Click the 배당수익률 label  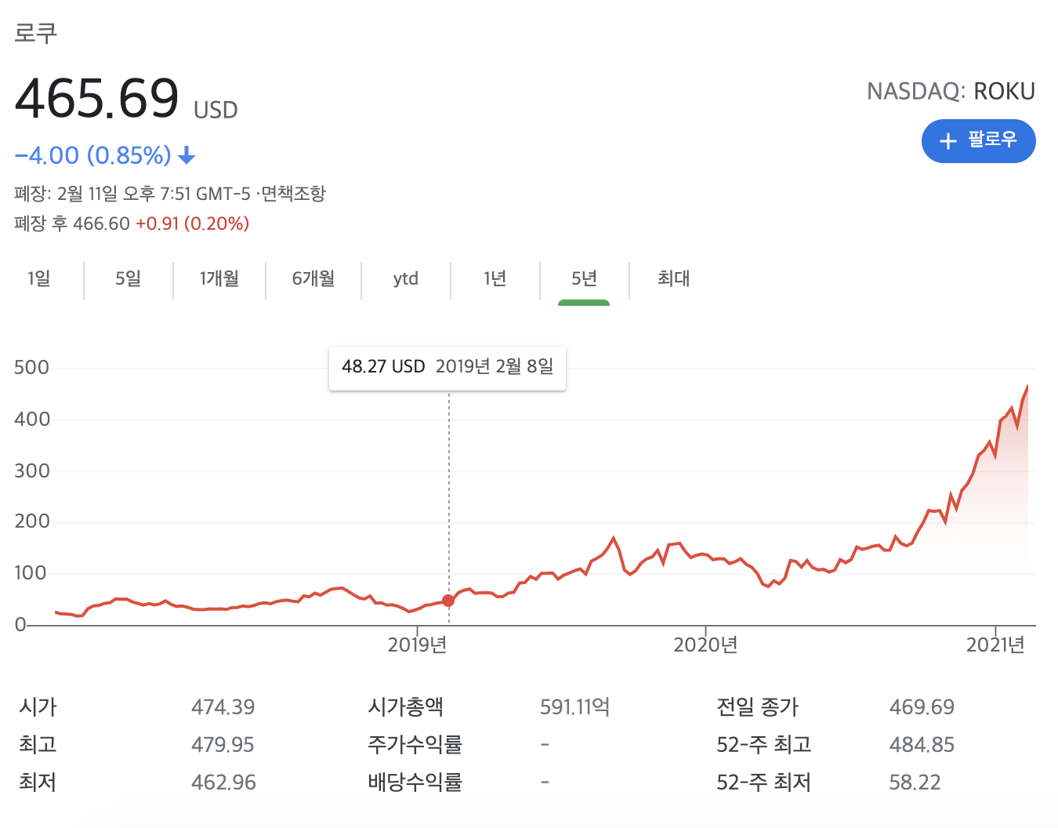[415, 783]
